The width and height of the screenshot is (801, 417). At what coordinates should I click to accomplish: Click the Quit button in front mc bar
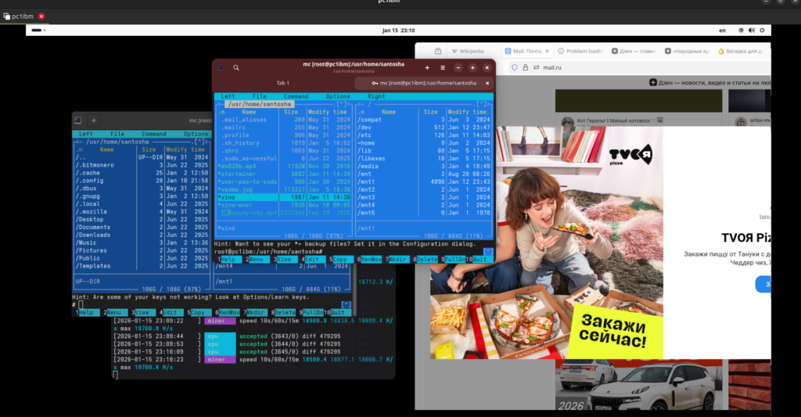(x=480, y=259)
